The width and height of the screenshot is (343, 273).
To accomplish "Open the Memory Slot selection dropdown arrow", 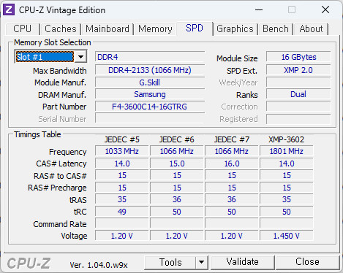I will (x=80, y=57).
